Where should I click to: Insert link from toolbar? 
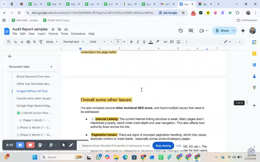[165, 42]
